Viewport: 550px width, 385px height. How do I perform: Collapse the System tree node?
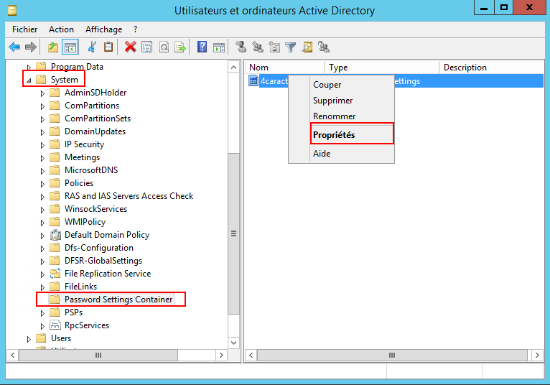29,80
